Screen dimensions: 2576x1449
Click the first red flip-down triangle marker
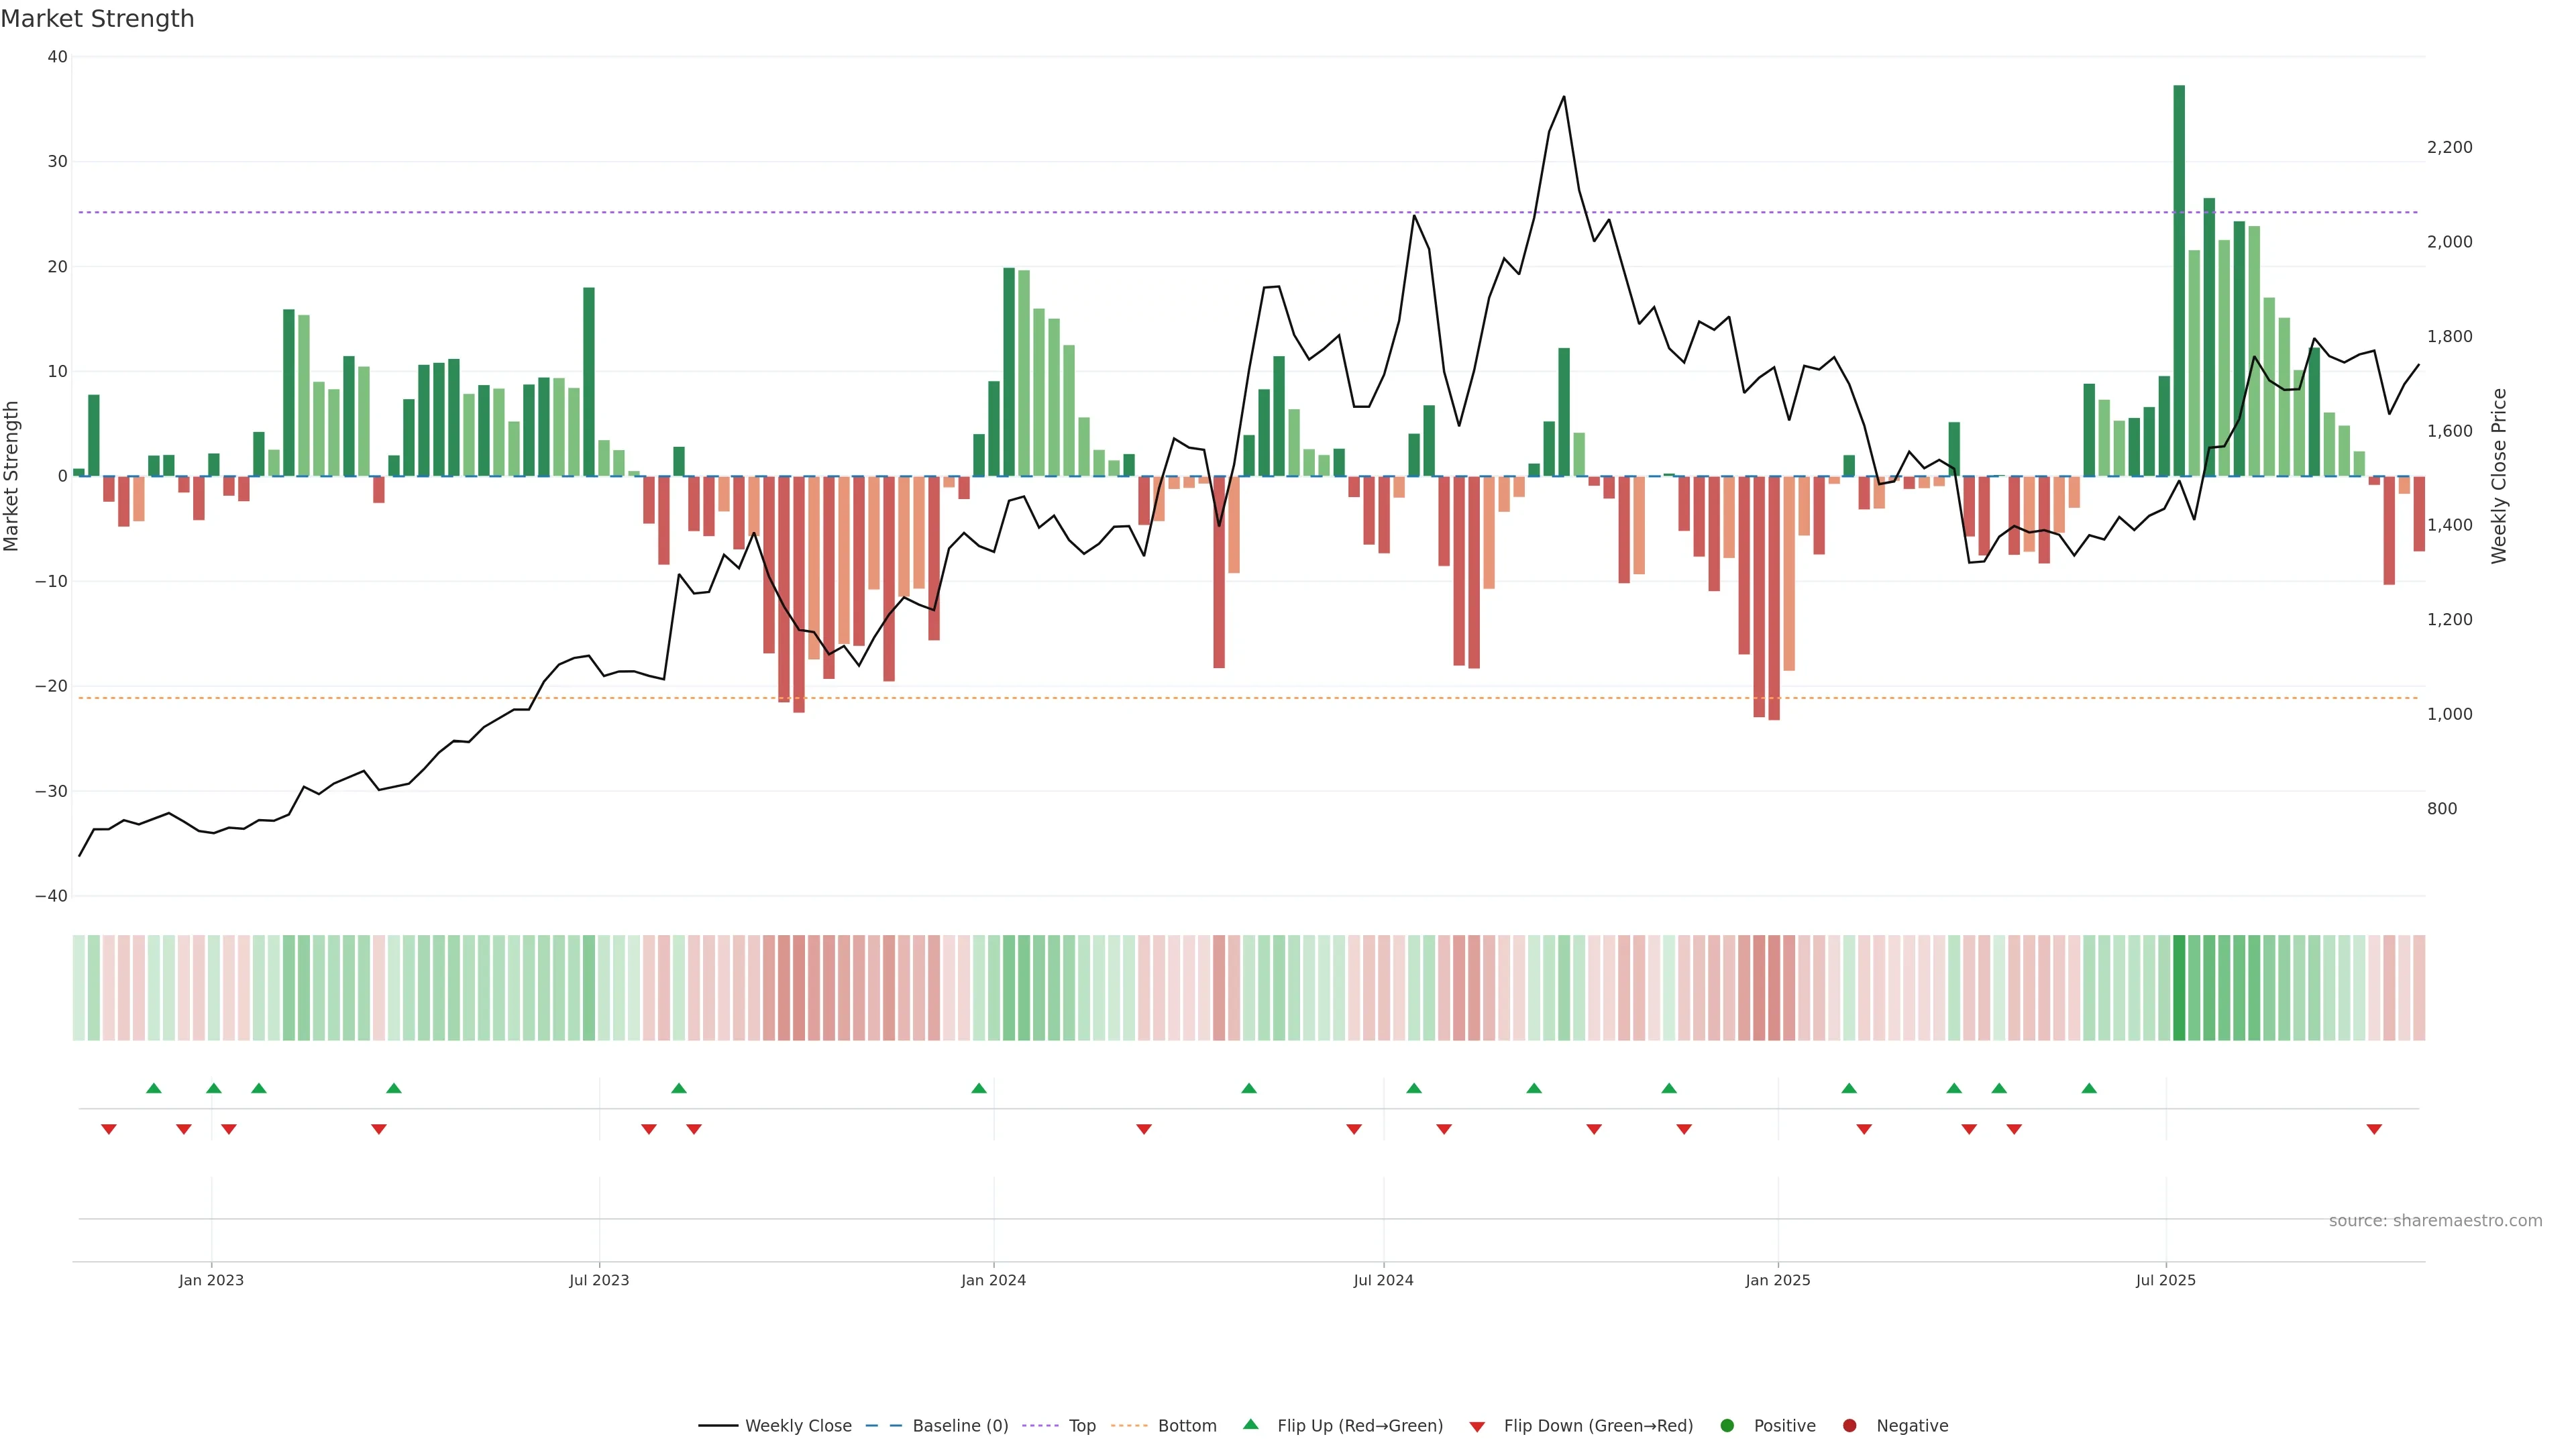pos(109,1129)
